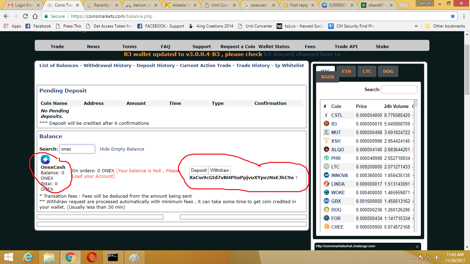Click the Deposit button for OnexCash

199,170
